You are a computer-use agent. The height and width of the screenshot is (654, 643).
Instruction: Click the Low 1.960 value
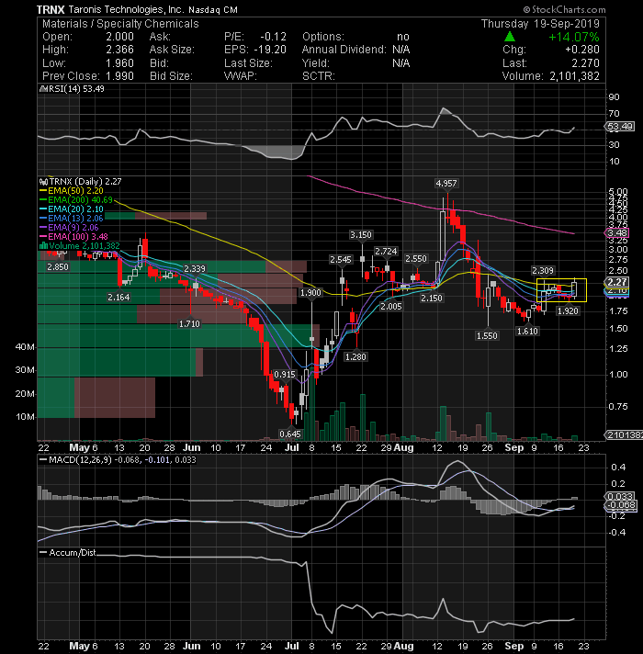pos(119,63)
